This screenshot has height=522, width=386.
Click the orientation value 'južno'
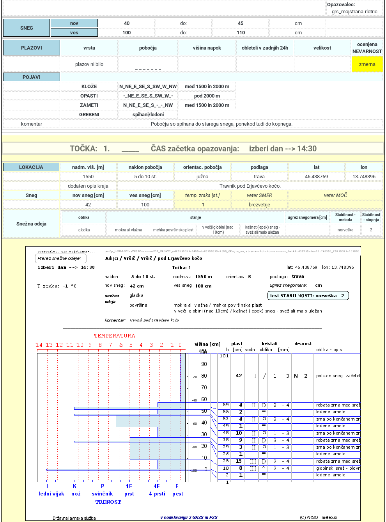click(202, 177)
